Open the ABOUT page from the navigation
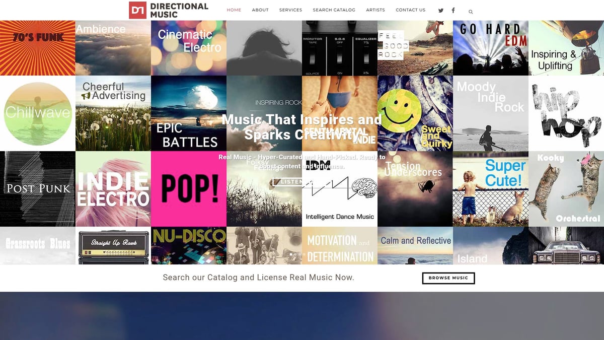The image size is (604, 340). [x=260, y=10]
